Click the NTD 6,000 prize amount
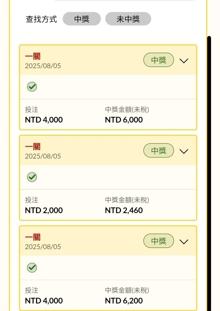 pos(124,120)
